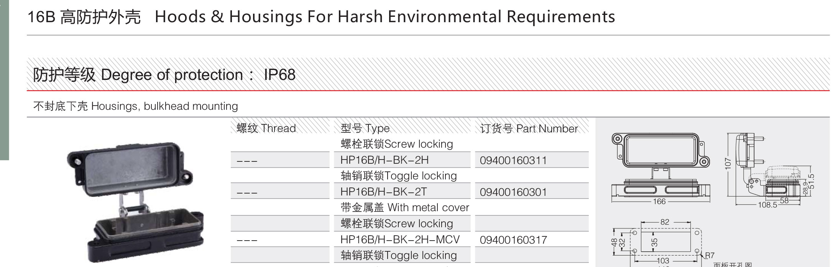This screenshot has width=838, height=267.
Task: Click the Thread column header
Action: (266, 128)
